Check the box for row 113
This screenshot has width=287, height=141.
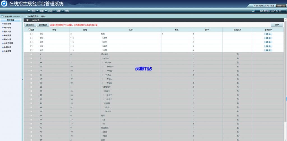click(x=31, y=34)
